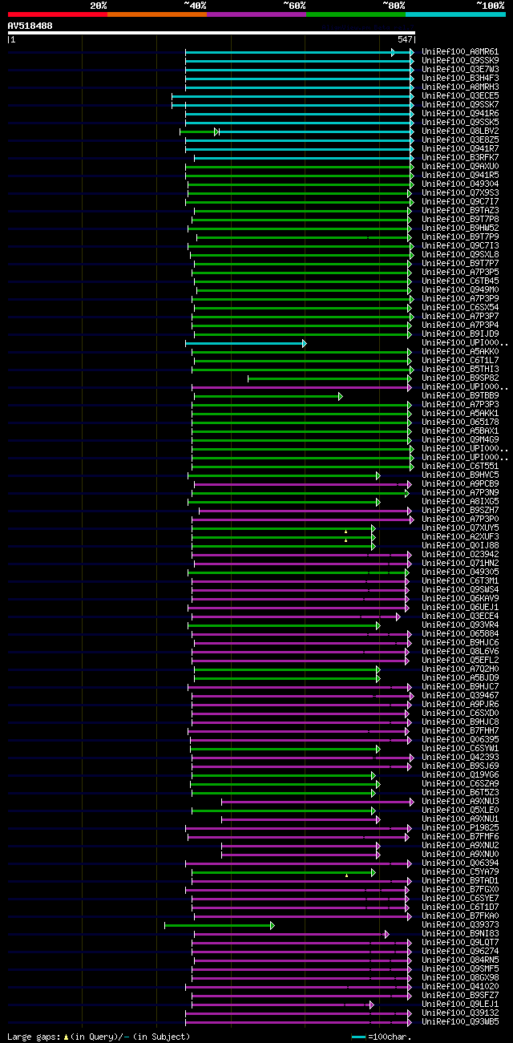Select the UniRef100_Q949M0 label

[x=461, y=290]
